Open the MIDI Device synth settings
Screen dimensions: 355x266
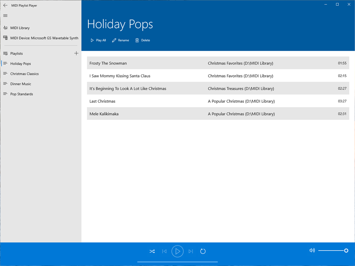point(41,38)
